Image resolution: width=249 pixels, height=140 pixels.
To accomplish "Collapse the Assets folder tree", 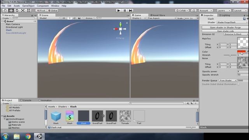I will tap(2, 116).
